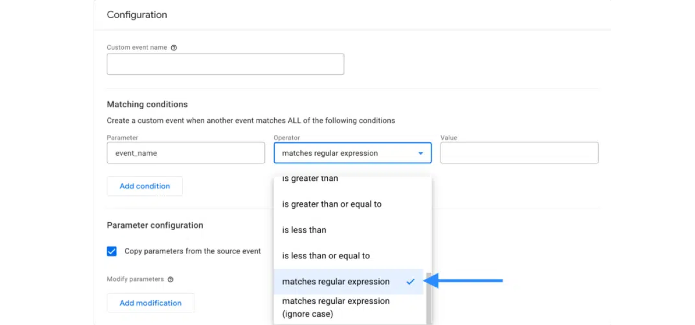
Task: Click the Configuration heading
Action: tap(137, 15)
